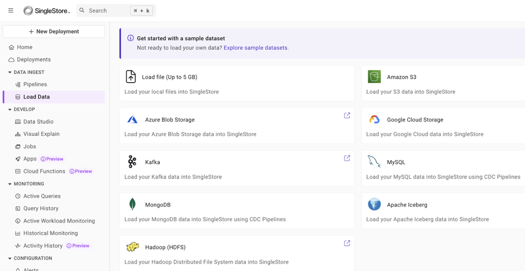Click Preview badge beside Activity History

point(78,246)
